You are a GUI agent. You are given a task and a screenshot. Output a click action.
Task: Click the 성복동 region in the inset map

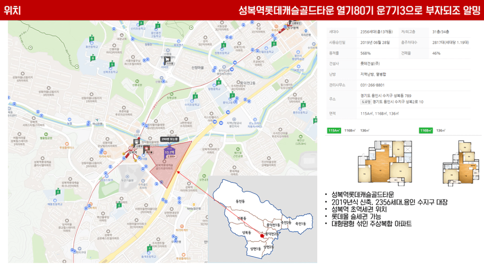[246, 232]
